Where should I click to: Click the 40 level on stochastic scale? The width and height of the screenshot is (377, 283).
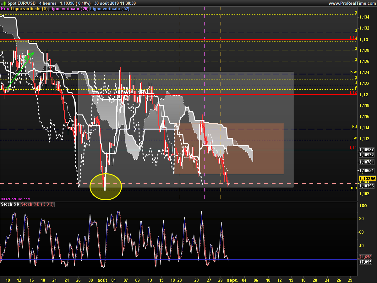362,246
